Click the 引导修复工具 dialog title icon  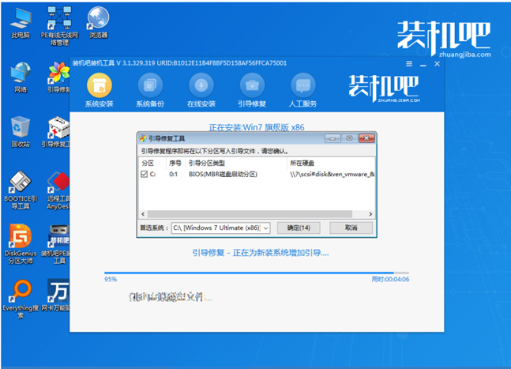(143, 138)
